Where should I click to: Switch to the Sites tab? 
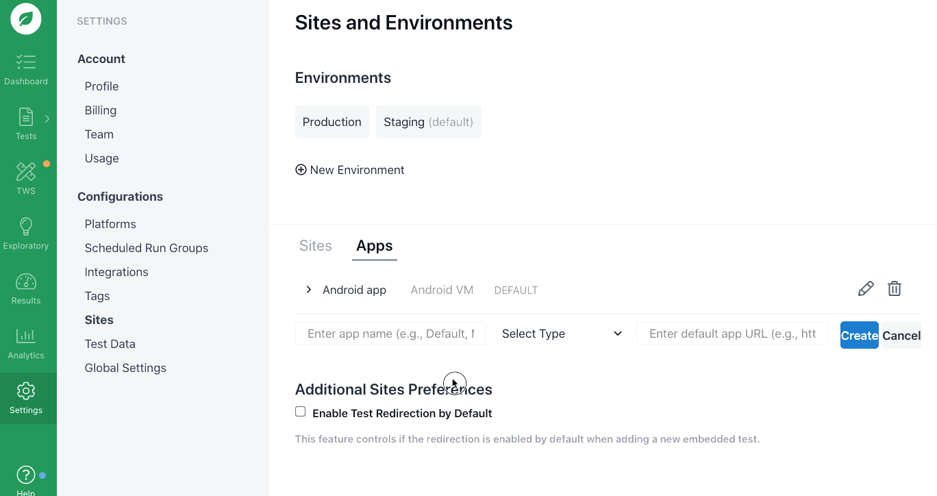[x=316, y=246]
